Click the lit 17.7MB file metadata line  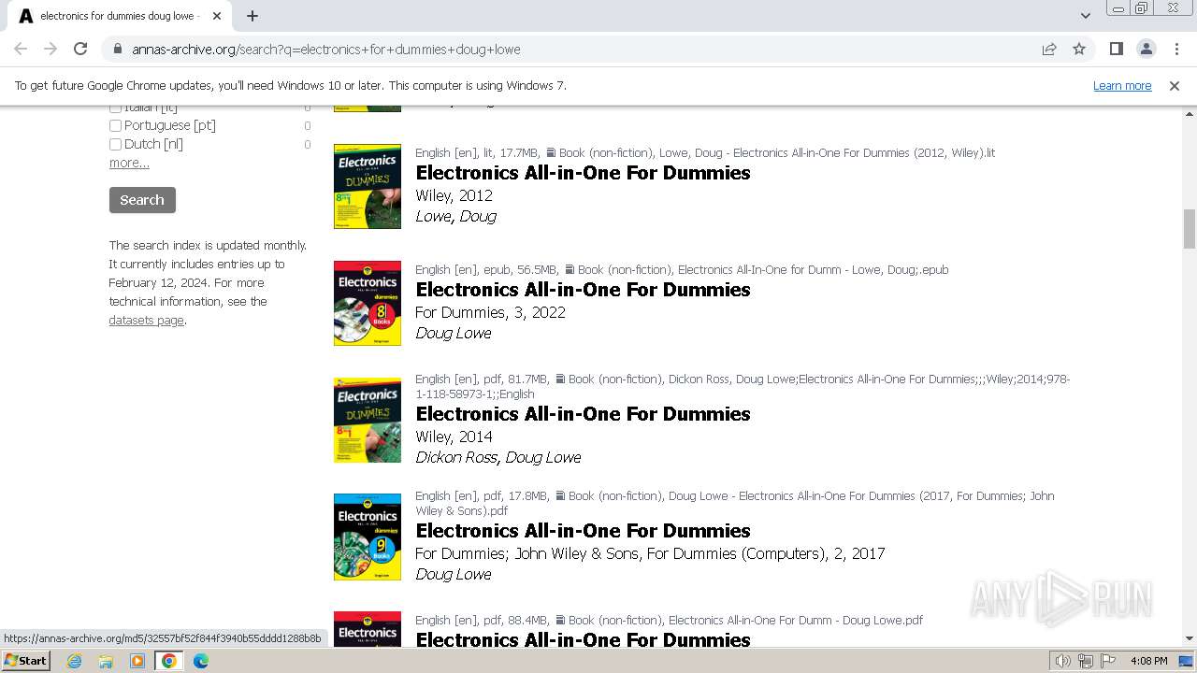pyautogui.click(x=705, y=152)
